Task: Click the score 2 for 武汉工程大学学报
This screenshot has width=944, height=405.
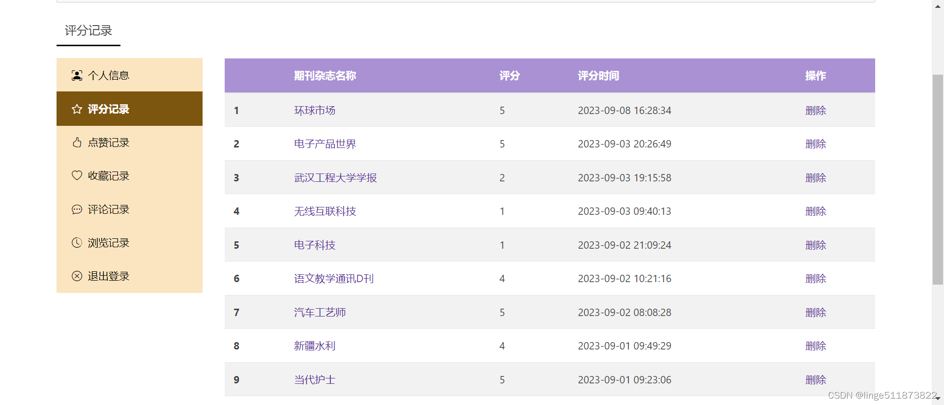Action: tap(502, 178)
